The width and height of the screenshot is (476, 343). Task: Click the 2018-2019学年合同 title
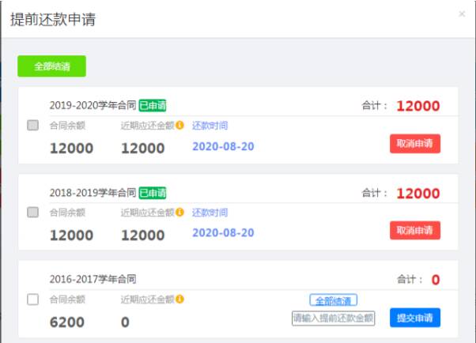pos(93,193)
